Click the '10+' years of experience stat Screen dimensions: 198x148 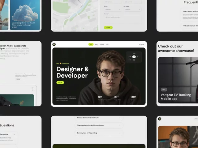pyautogui.click(x=102, y=98)
